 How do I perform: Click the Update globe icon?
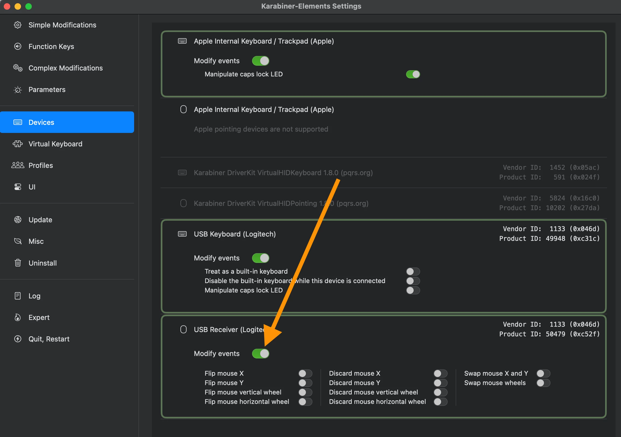[18, 220]
